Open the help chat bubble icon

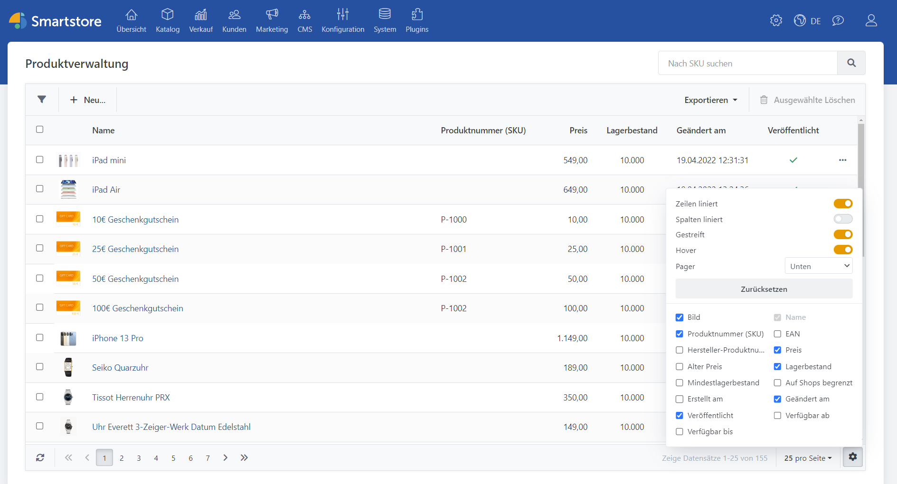click(x=838, y=20)
